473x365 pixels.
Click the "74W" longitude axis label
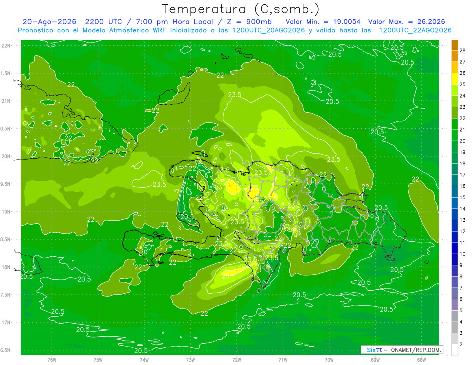(x=144, y=359)
